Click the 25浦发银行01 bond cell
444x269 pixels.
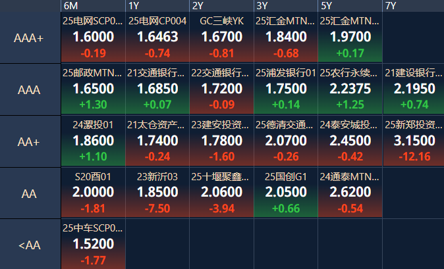286,89
